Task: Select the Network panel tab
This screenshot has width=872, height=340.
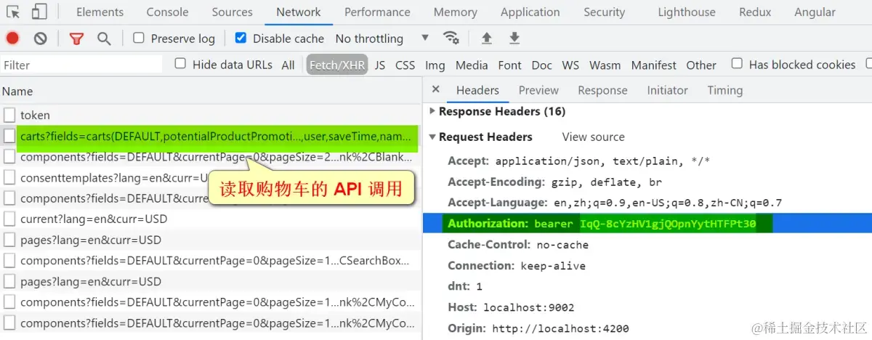Action: 299,12
